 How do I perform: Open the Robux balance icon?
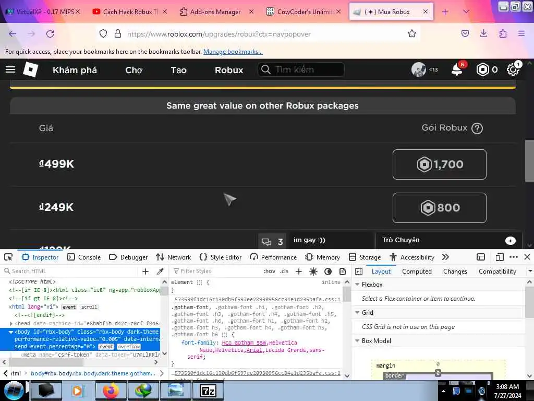click(482, 69)
